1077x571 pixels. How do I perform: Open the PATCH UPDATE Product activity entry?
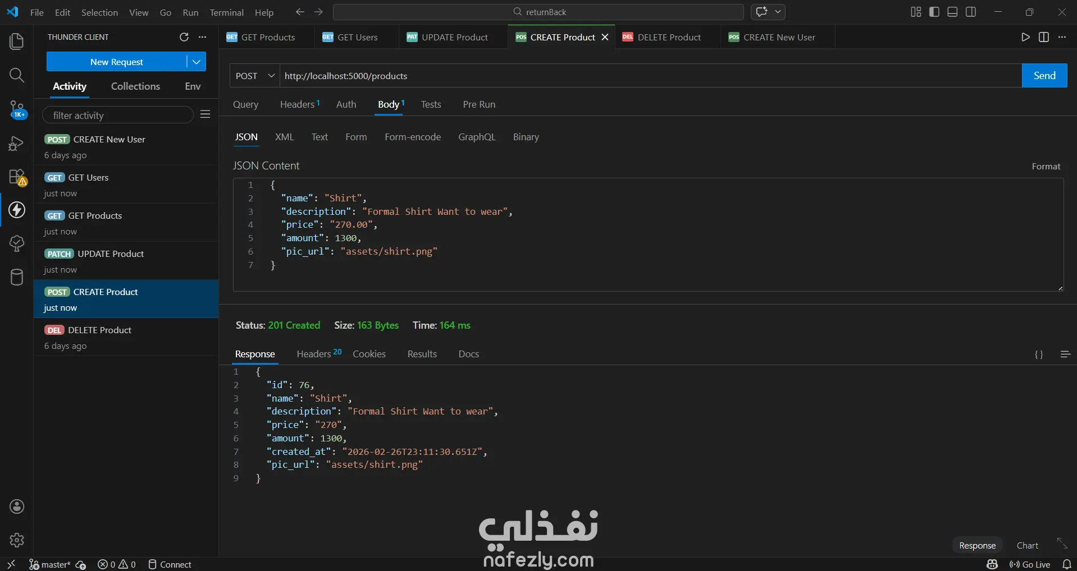point(126,261)
